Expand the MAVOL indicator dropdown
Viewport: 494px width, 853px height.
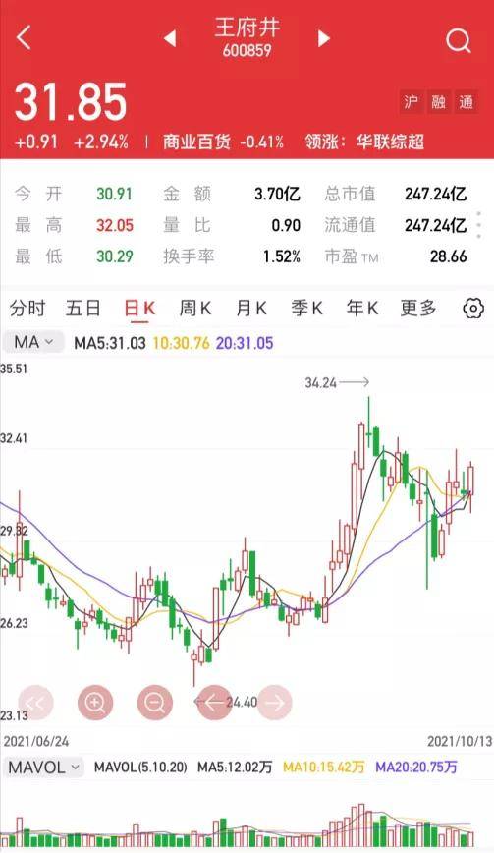[x=43, y=768]
